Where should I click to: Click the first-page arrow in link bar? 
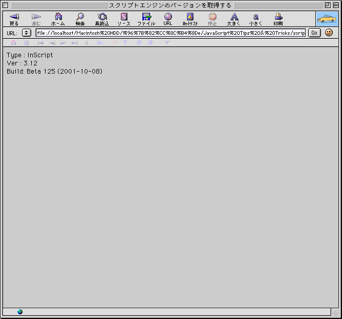(40, 43)
